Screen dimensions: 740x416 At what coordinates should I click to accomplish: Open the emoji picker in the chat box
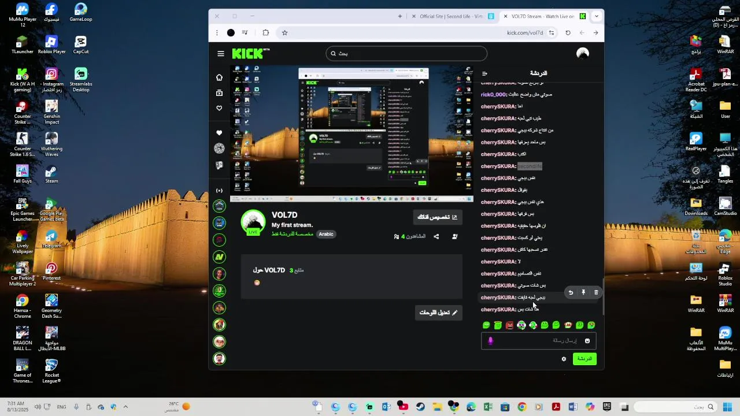coord(587,341)
